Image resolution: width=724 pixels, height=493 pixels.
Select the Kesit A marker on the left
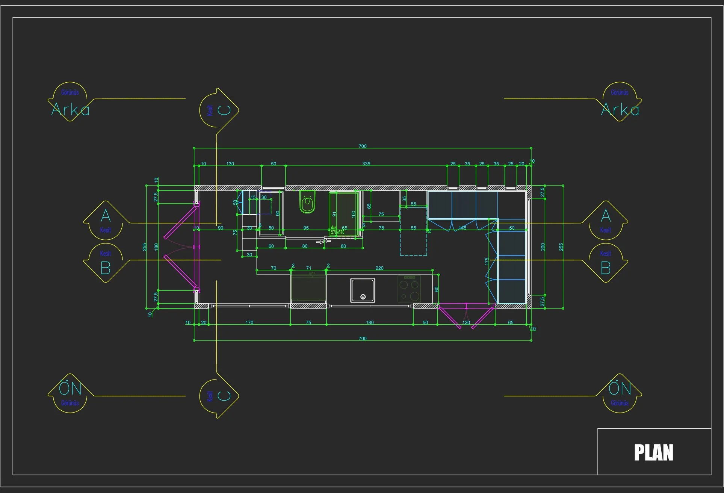pyautogui.click(x=105, y=221)
